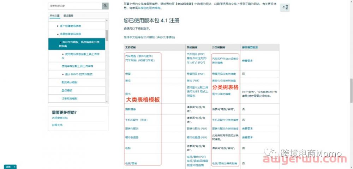The image size is (353, 169).
Task: Open the 订单取消模板 article
Action: [x=69, y=98]
